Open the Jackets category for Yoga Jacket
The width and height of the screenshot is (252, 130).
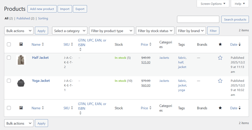click(164, 81)
